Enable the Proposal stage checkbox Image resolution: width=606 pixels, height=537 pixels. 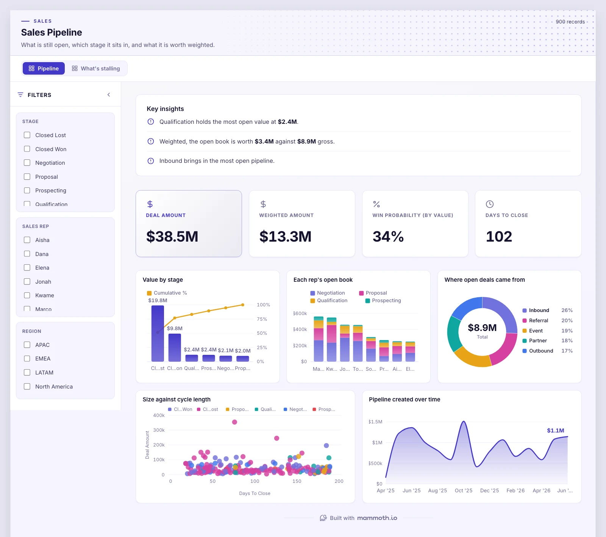pyautogui.click(x=27, y=176)
